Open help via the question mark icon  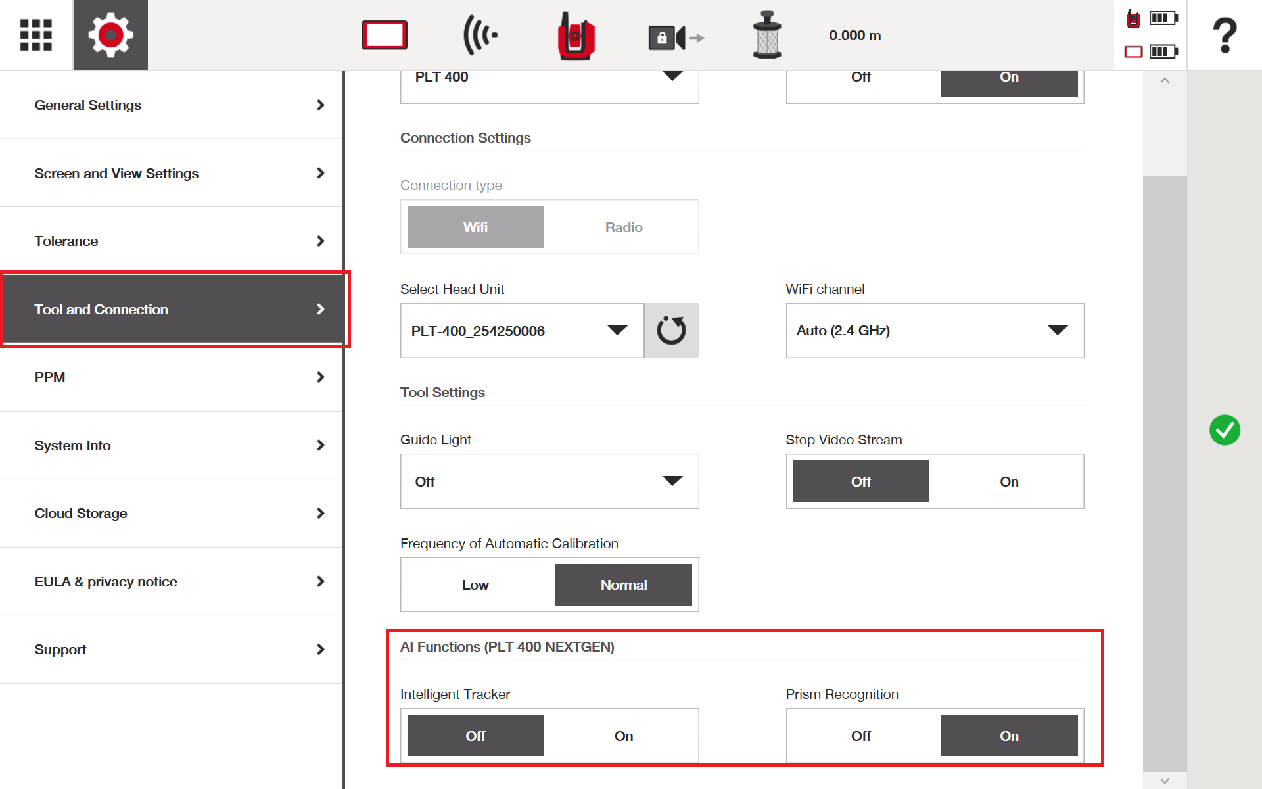click(x=1225, y=36)
